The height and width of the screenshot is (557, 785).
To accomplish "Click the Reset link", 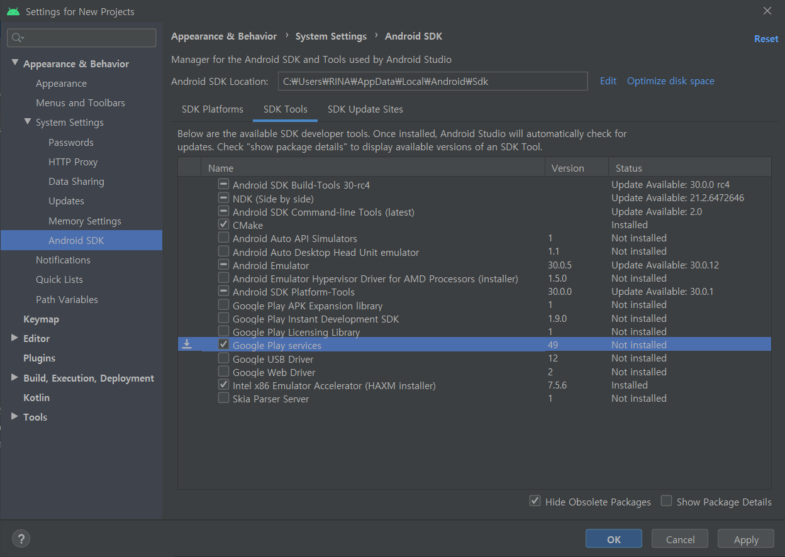I will point(766,39).
